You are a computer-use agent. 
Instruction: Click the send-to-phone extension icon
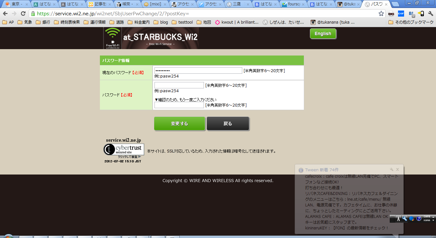pyautogui.click(x=421, y=13)
